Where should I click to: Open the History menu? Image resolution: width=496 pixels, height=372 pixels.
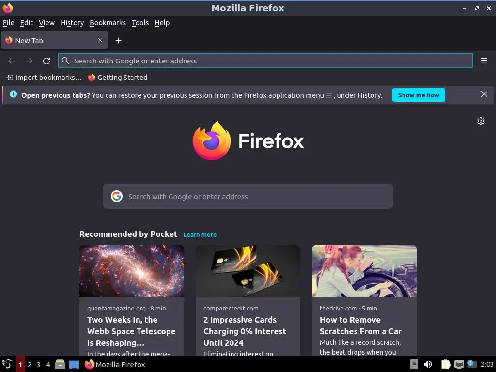coord(72,23)
